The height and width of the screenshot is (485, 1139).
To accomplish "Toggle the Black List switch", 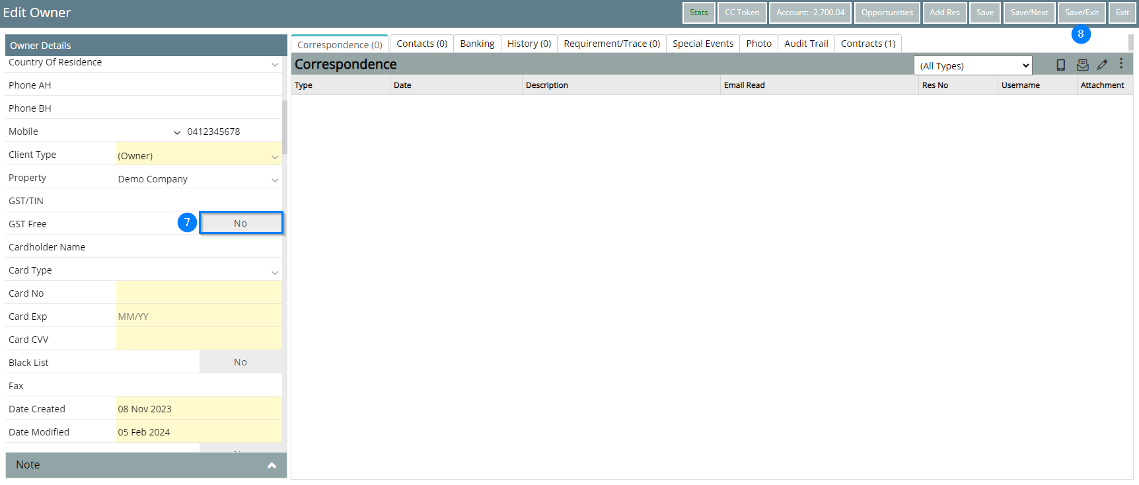I will 240,362.
